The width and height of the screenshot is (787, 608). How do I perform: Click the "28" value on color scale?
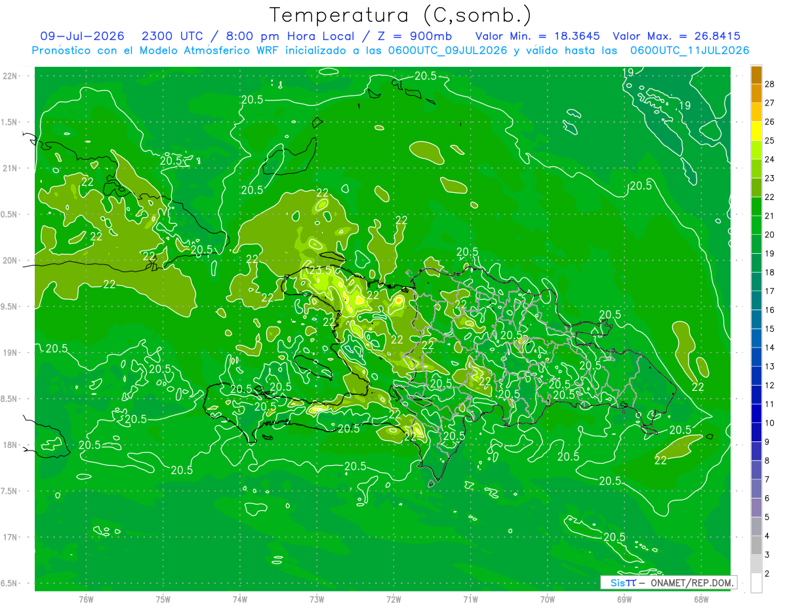tap(770, 83)
